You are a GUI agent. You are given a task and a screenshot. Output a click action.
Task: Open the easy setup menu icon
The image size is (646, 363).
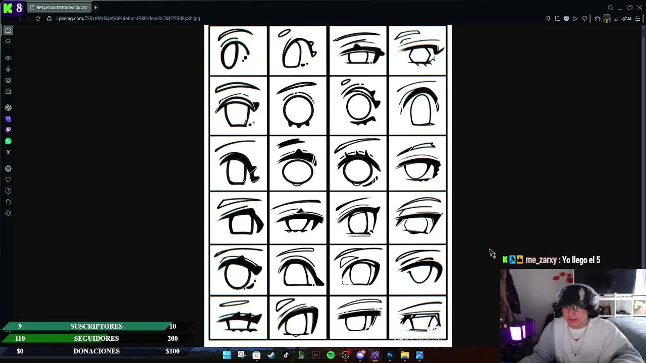(x=638, y=19)
